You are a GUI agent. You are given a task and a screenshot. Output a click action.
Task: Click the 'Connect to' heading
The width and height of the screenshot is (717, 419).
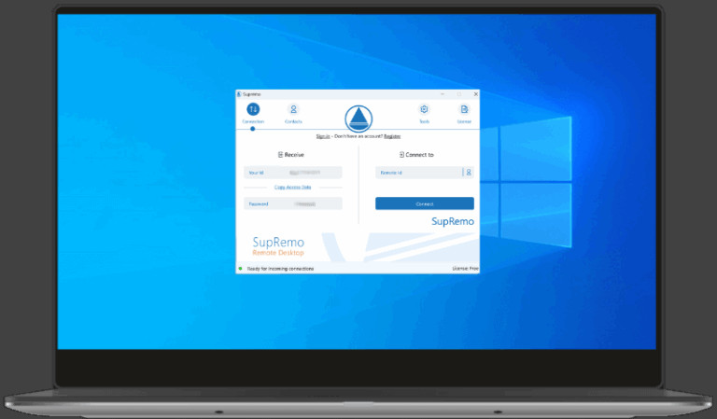tap(416, 154)
